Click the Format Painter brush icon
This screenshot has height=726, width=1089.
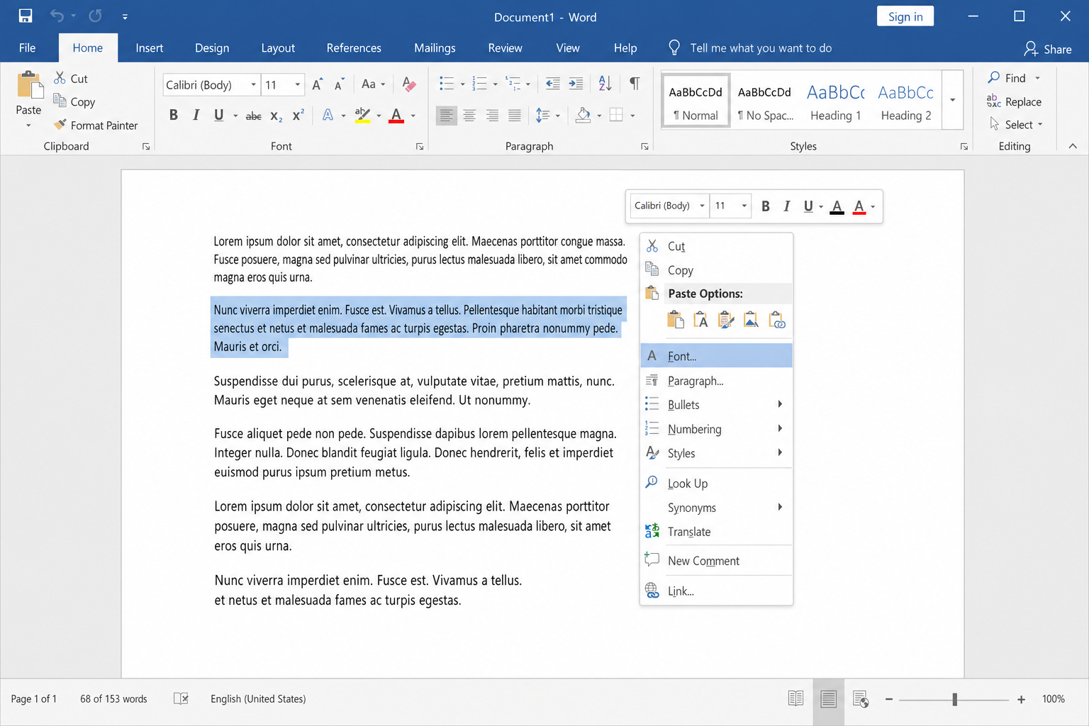[60, 125]
